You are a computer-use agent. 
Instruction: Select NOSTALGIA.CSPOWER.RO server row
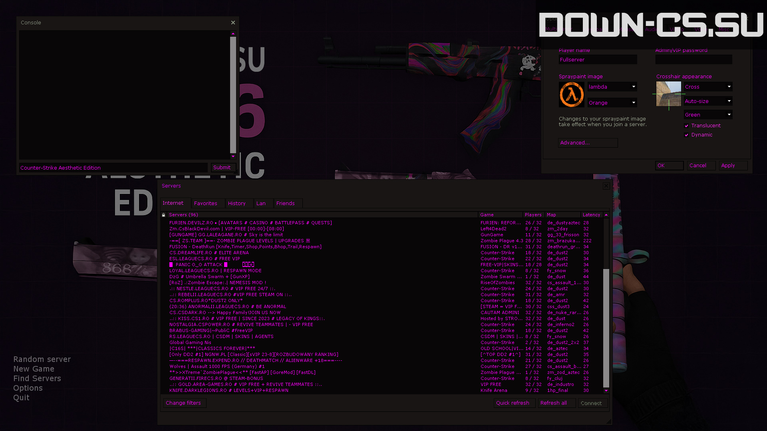pos(382,324)
